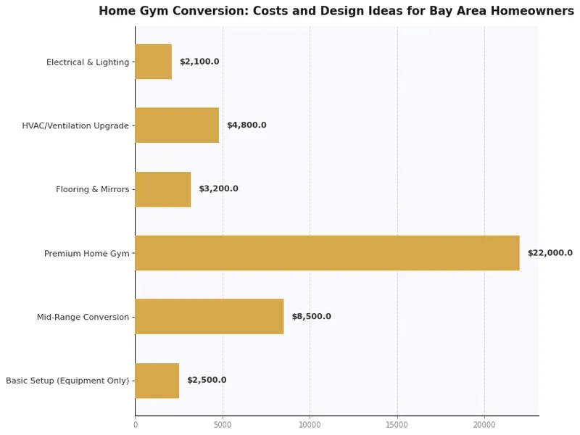Image resolution: width=580 pixels, height=435 pixels.
Task: Select the $4,800.0 value label
Action: [x=246, y=125]
